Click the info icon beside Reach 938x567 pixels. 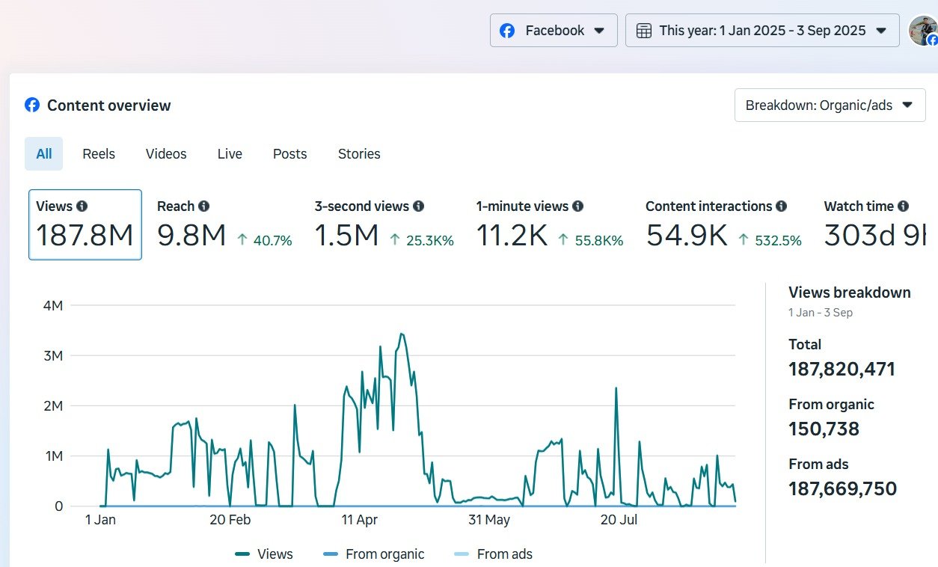tap(203, 206)
